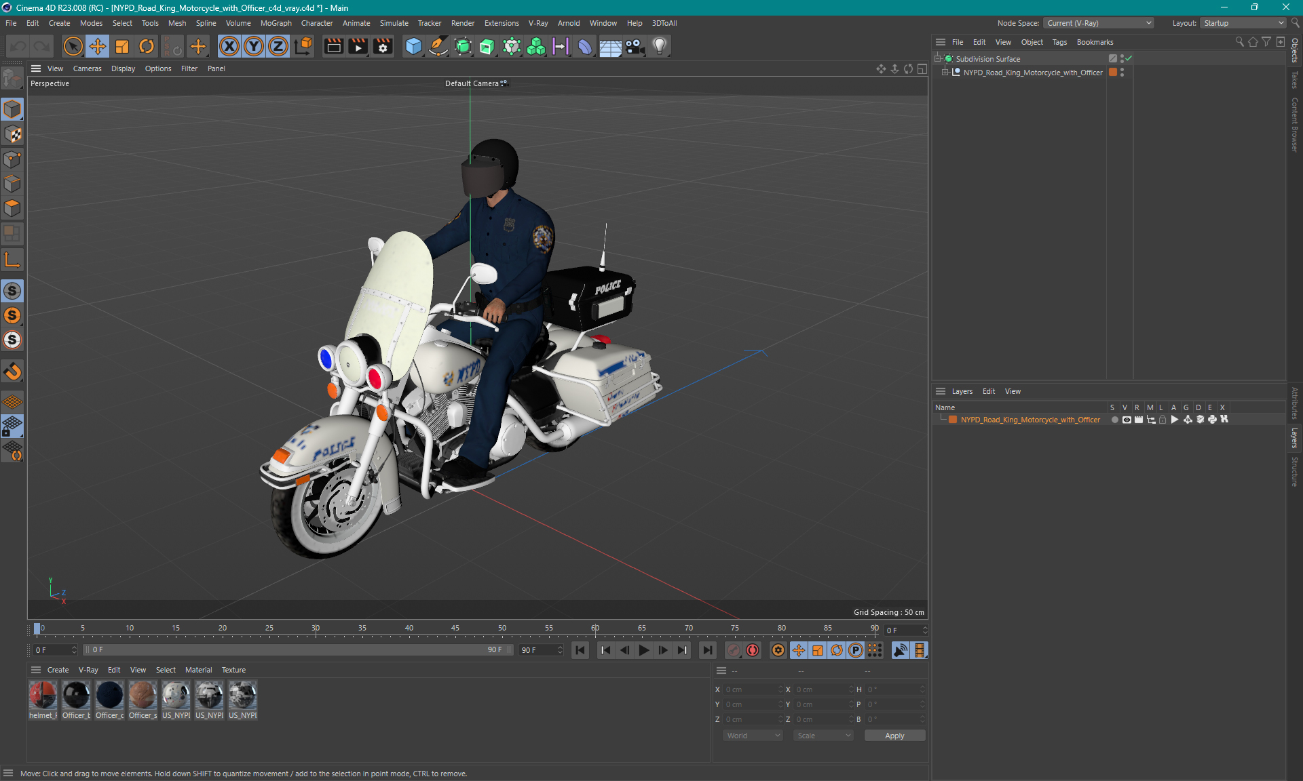1303x781 pixels.
Task: Select the Spline Pen tool
Action: point(438,46)
